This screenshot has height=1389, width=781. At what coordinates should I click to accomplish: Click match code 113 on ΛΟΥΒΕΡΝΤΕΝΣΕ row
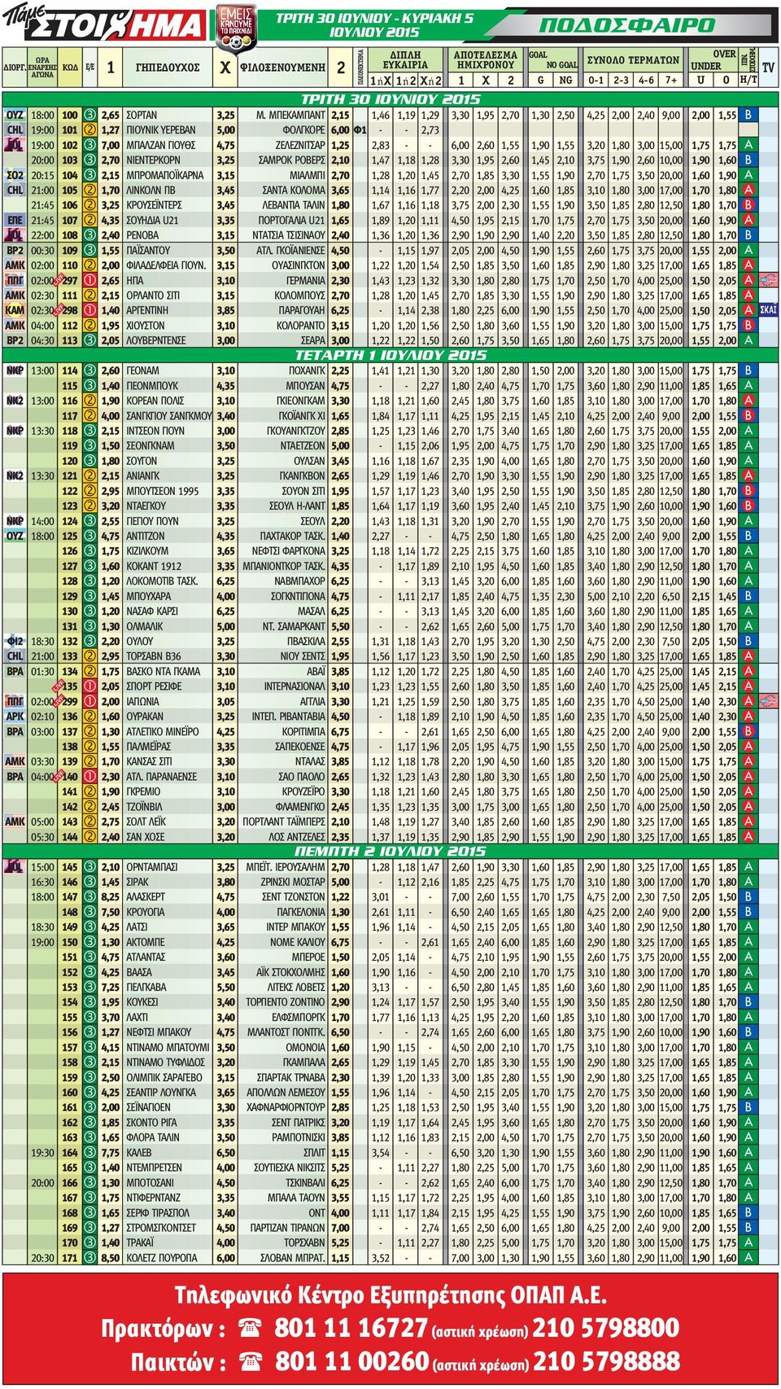tap(70, 340)
